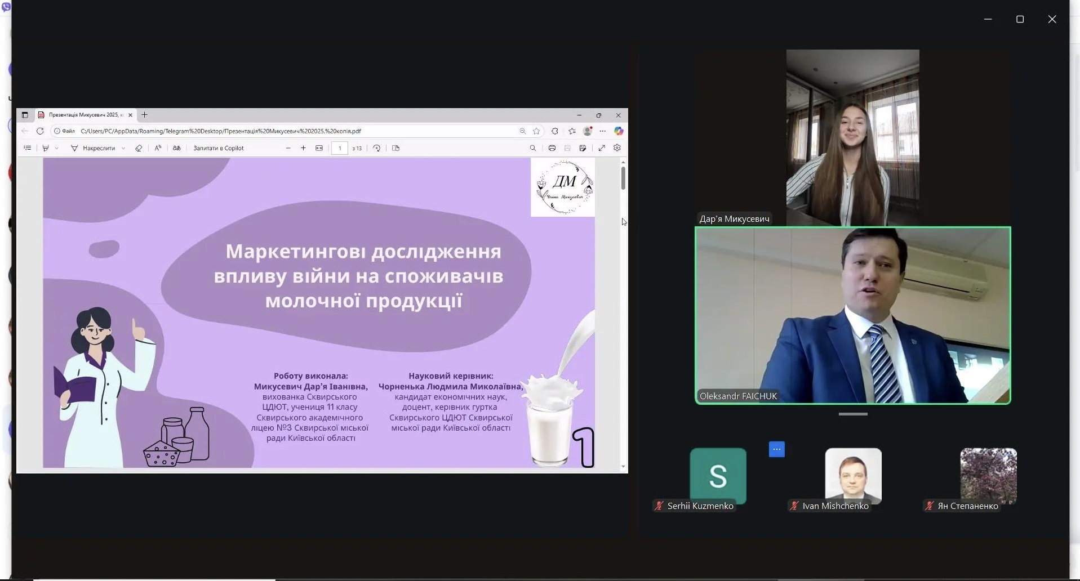The width and height of the screenshot is (1080, 581).
Task: Select Oleksandr FAICHUK video tile
Action: 853,315
